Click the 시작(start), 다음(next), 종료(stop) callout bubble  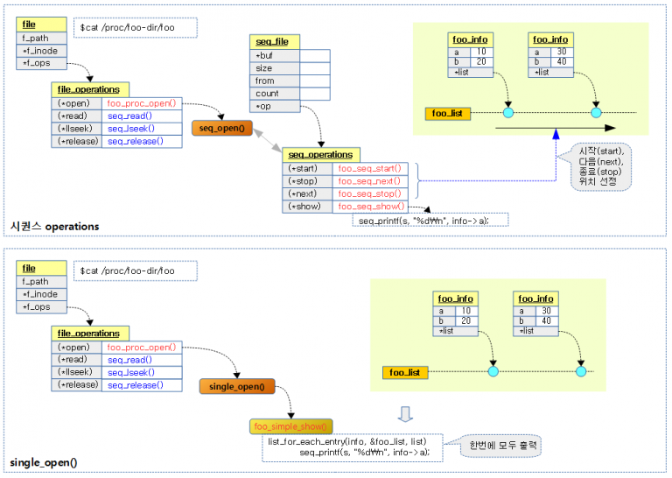(601, 166)
